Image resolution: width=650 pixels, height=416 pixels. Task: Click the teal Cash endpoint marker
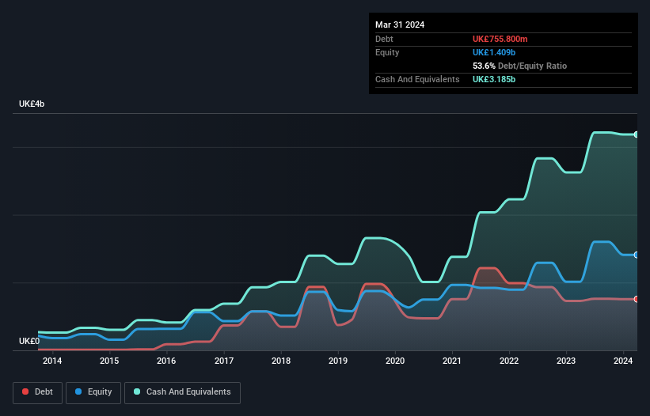pos(636,134)
